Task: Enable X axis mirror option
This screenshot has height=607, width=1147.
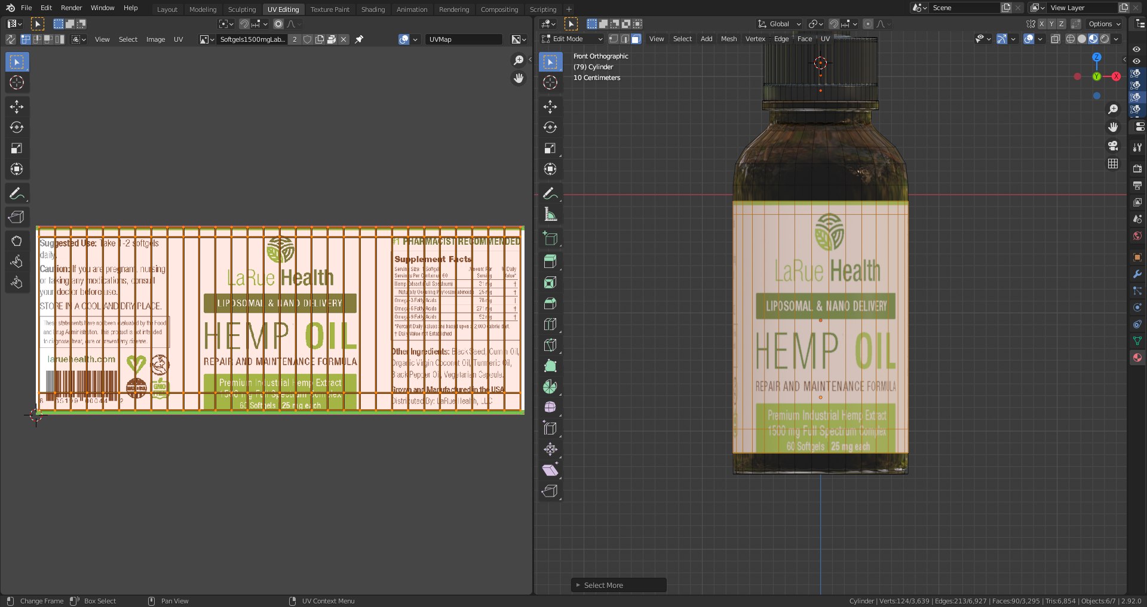Action: [1042, 24]
